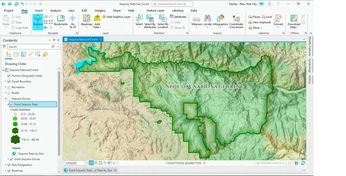Activate the Select features tool

[x=139, y=21]
